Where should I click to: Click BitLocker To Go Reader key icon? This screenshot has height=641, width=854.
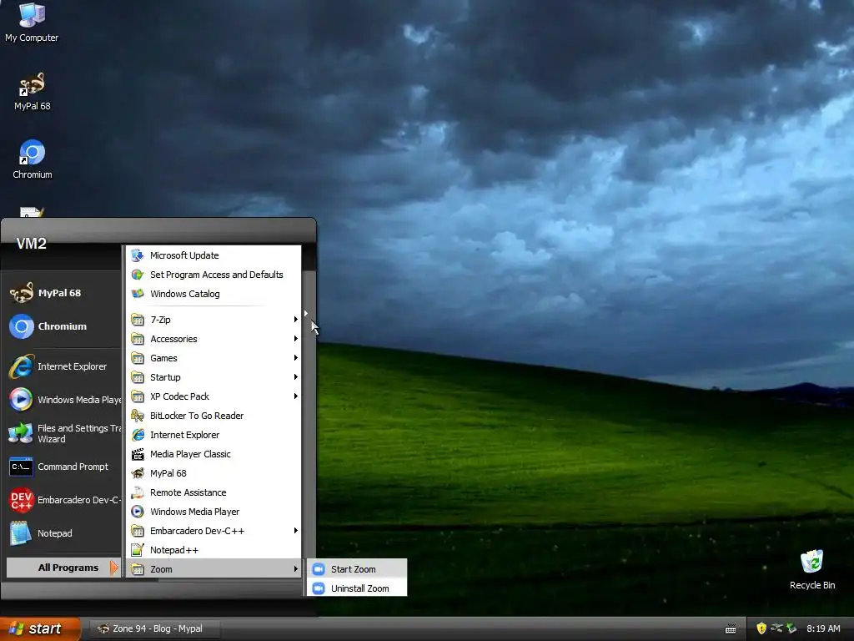tap(138, 416)
